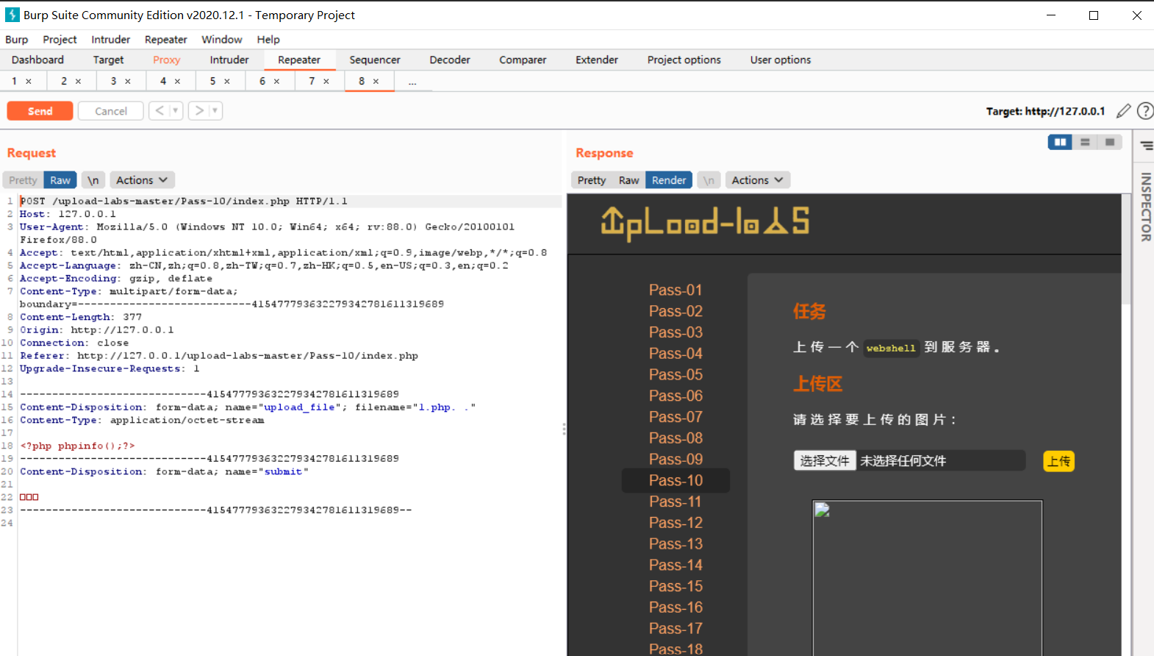Close Repeater tab 8
The height and width of the screenshot is (656, 1154).
pos(376,82)
